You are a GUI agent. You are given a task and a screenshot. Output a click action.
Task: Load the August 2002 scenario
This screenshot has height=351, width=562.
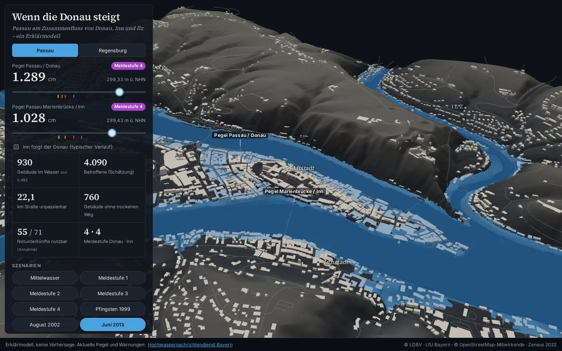(45, 325)
